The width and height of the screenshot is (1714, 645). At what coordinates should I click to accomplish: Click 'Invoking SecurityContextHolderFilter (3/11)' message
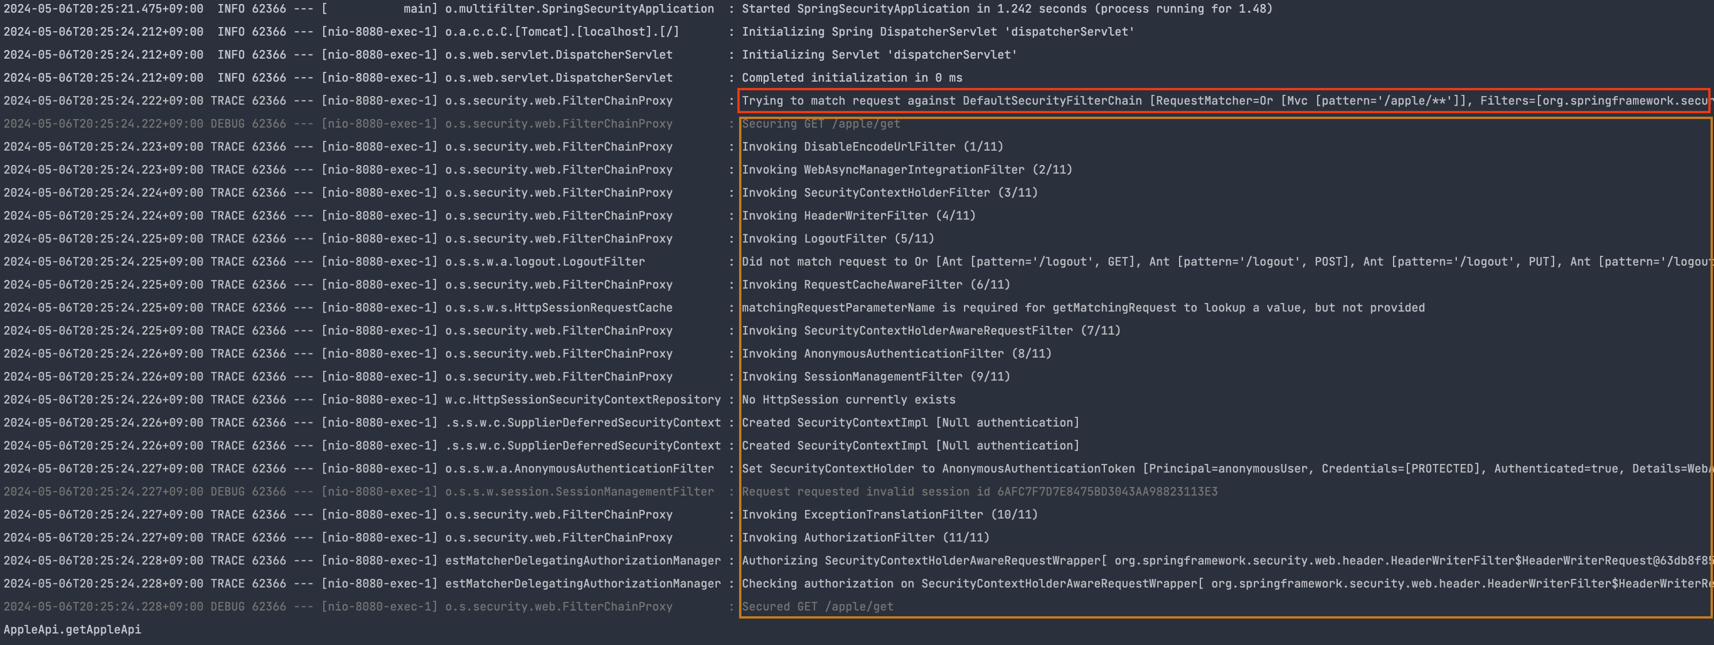(890, 193)
